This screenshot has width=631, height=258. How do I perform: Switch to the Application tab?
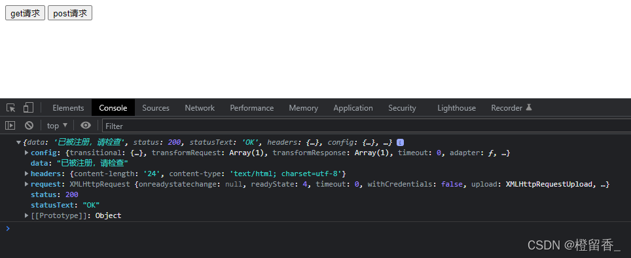click(x=353, y=108)
